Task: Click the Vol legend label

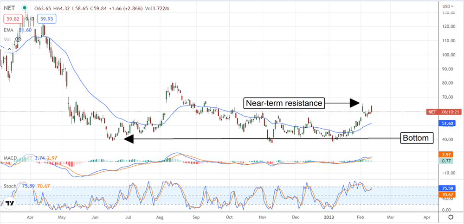Action: pos(8,39)
